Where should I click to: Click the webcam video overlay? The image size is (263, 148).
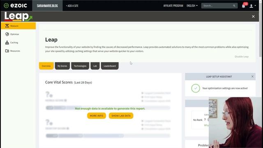235,123
